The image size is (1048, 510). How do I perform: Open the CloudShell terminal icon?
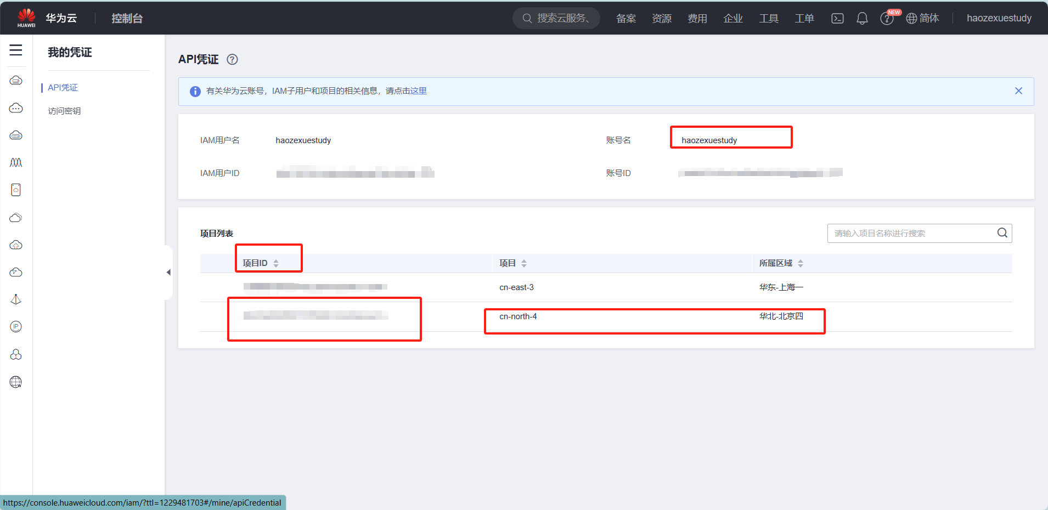[x=837, y=18]
